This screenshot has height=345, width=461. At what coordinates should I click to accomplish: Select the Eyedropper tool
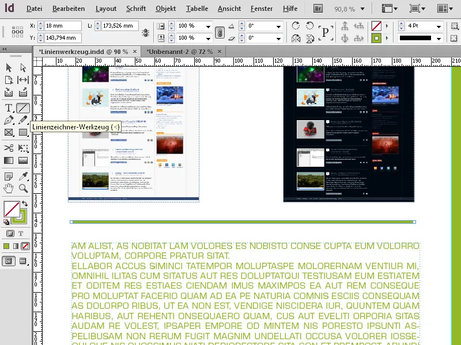23,176
